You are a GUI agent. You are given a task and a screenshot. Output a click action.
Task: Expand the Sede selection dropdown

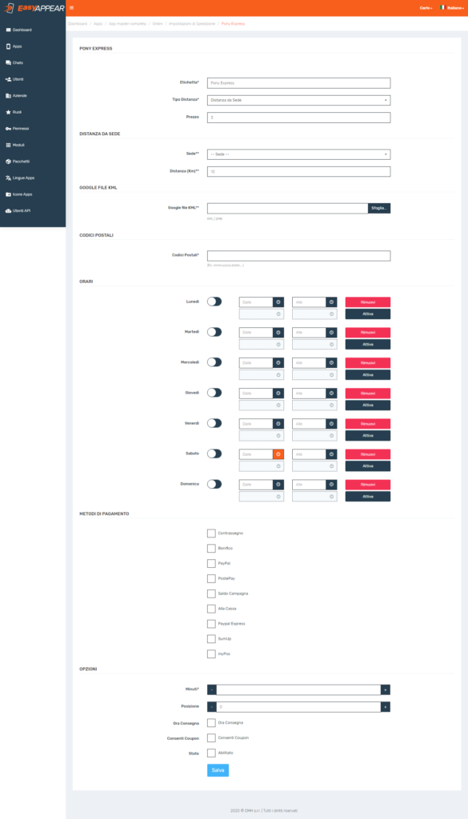click(298, 154)
